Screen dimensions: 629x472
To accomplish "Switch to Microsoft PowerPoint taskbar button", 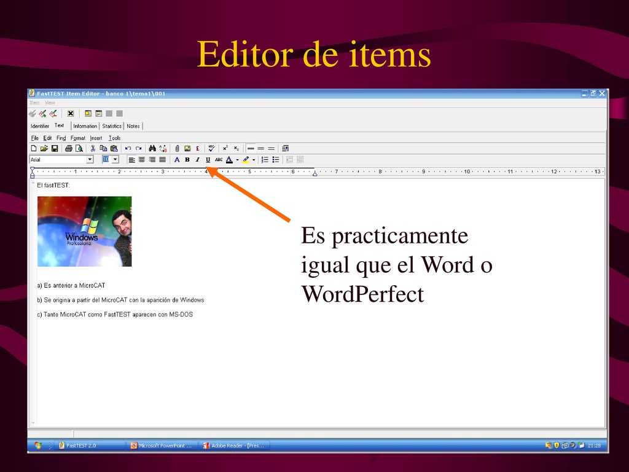I will [x=162, y=446].
